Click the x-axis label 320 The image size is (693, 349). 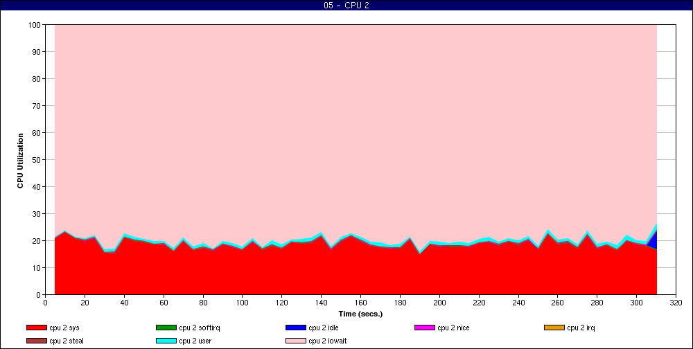point(676,303)
